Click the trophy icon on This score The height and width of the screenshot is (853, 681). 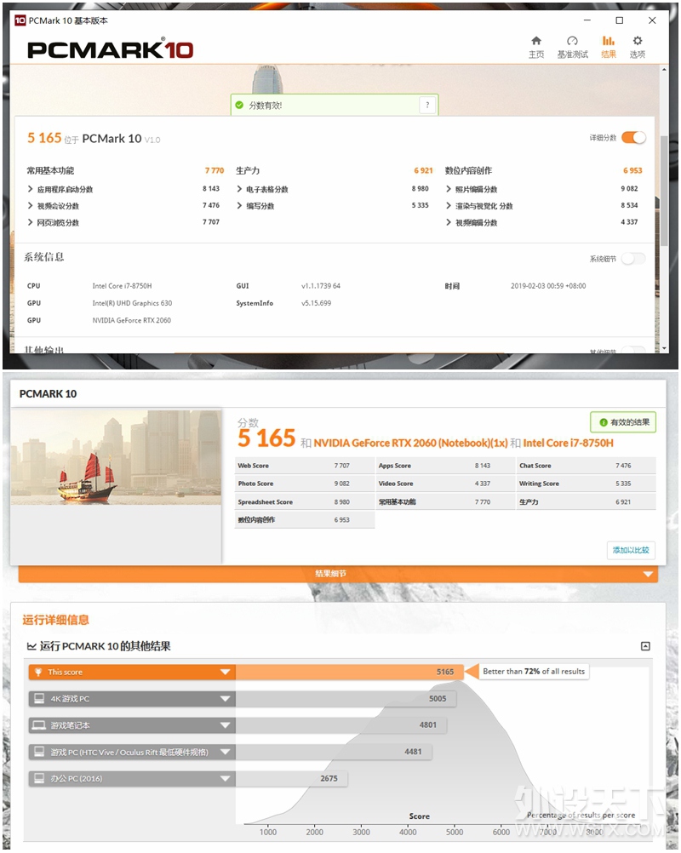(x=38, y=672)
